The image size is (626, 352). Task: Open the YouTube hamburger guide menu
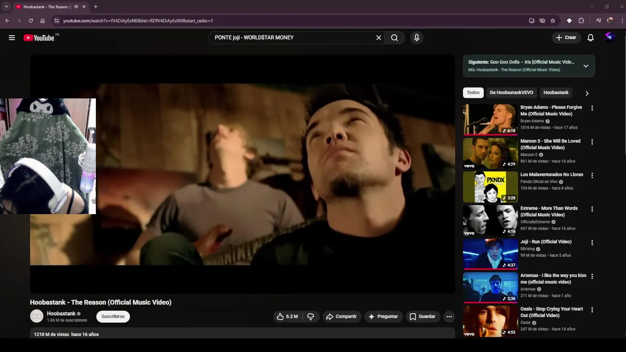click(x=12, y=38)
